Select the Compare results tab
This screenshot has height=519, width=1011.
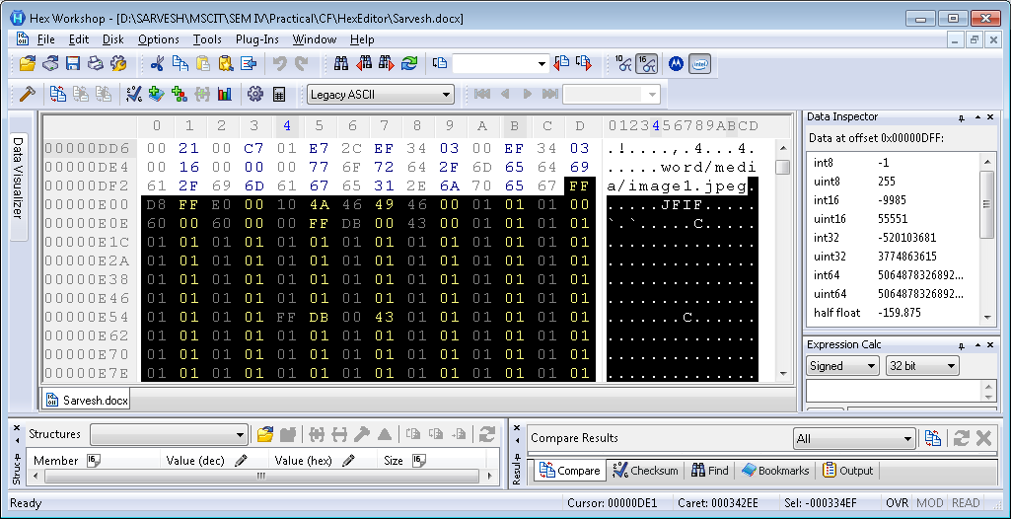569,471
